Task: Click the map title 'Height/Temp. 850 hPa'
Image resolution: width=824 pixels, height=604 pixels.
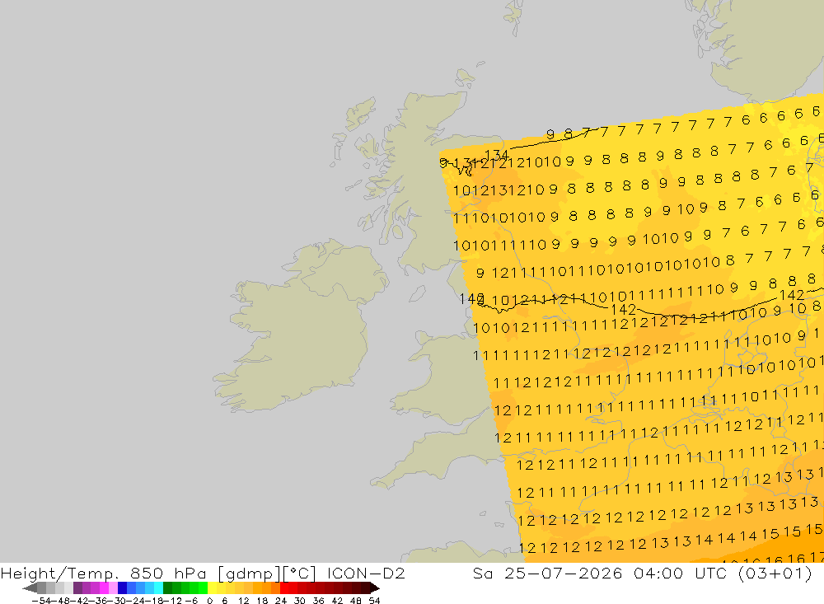Action: click(103, 573)
